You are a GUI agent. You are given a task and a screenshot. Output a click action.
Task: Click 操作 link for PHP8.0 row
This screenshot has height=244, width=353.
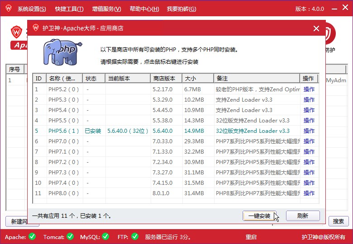click(309, 193)
